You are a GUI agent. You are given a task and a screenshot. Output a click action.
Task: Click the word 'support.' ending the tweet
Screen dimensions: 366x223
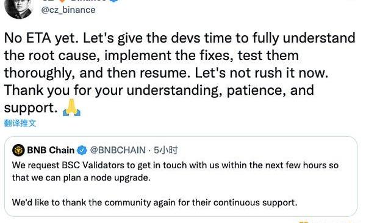[31, 108]
